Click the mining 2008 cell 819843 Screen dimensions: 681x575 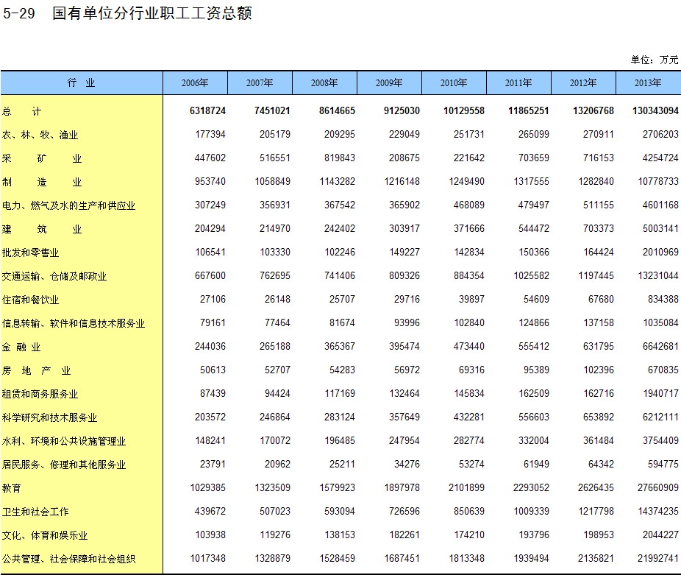tap(340, 158)
